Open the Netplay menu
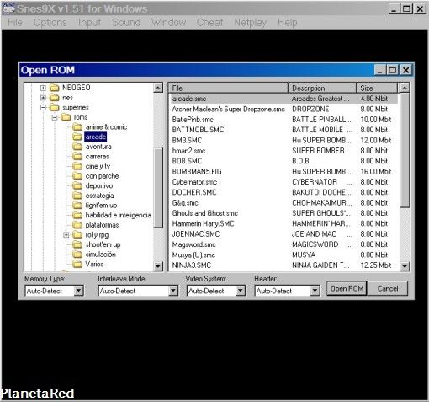 (250, 22)
